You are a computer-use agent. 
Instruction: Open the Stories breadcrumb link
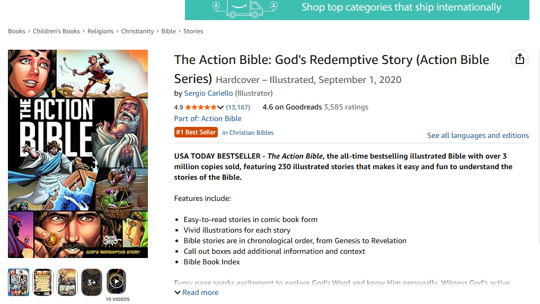[193, 31]
